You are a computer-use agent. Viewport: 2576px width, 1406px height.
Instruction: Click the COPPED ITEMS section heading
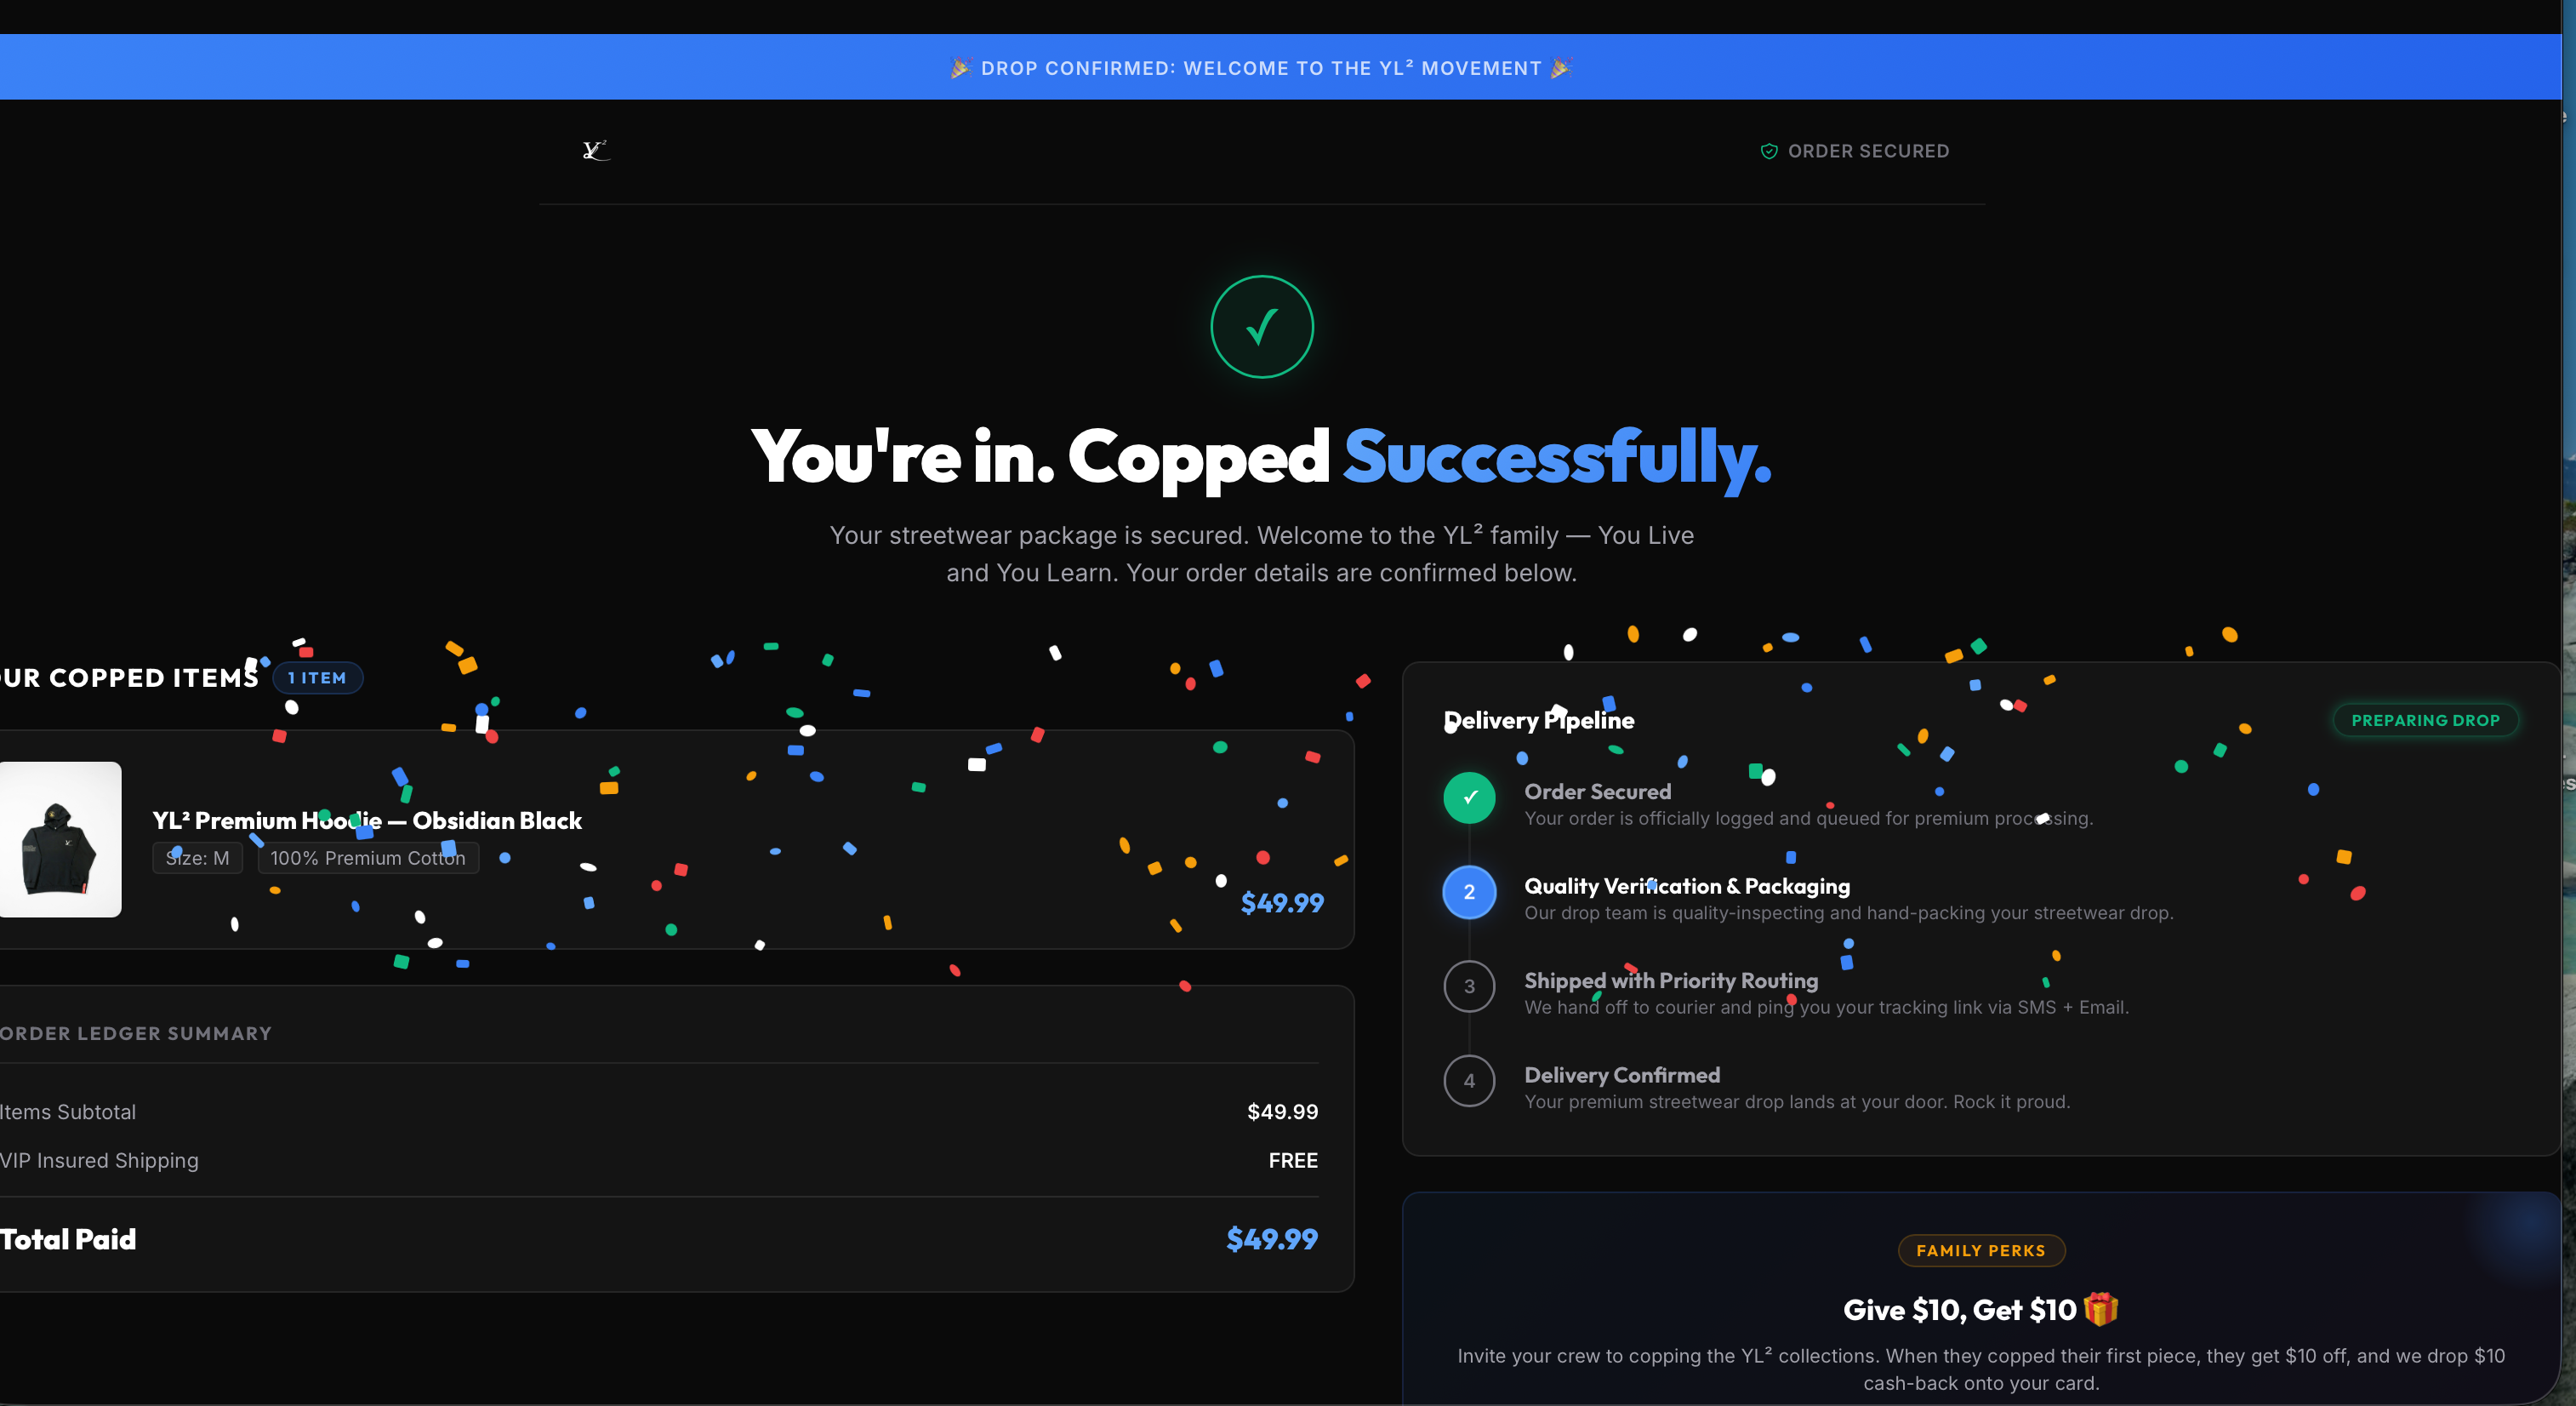129,677
